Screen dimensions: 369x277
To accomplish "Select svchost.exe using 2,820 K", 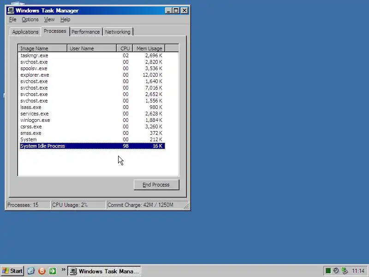I will coord(92,62).
